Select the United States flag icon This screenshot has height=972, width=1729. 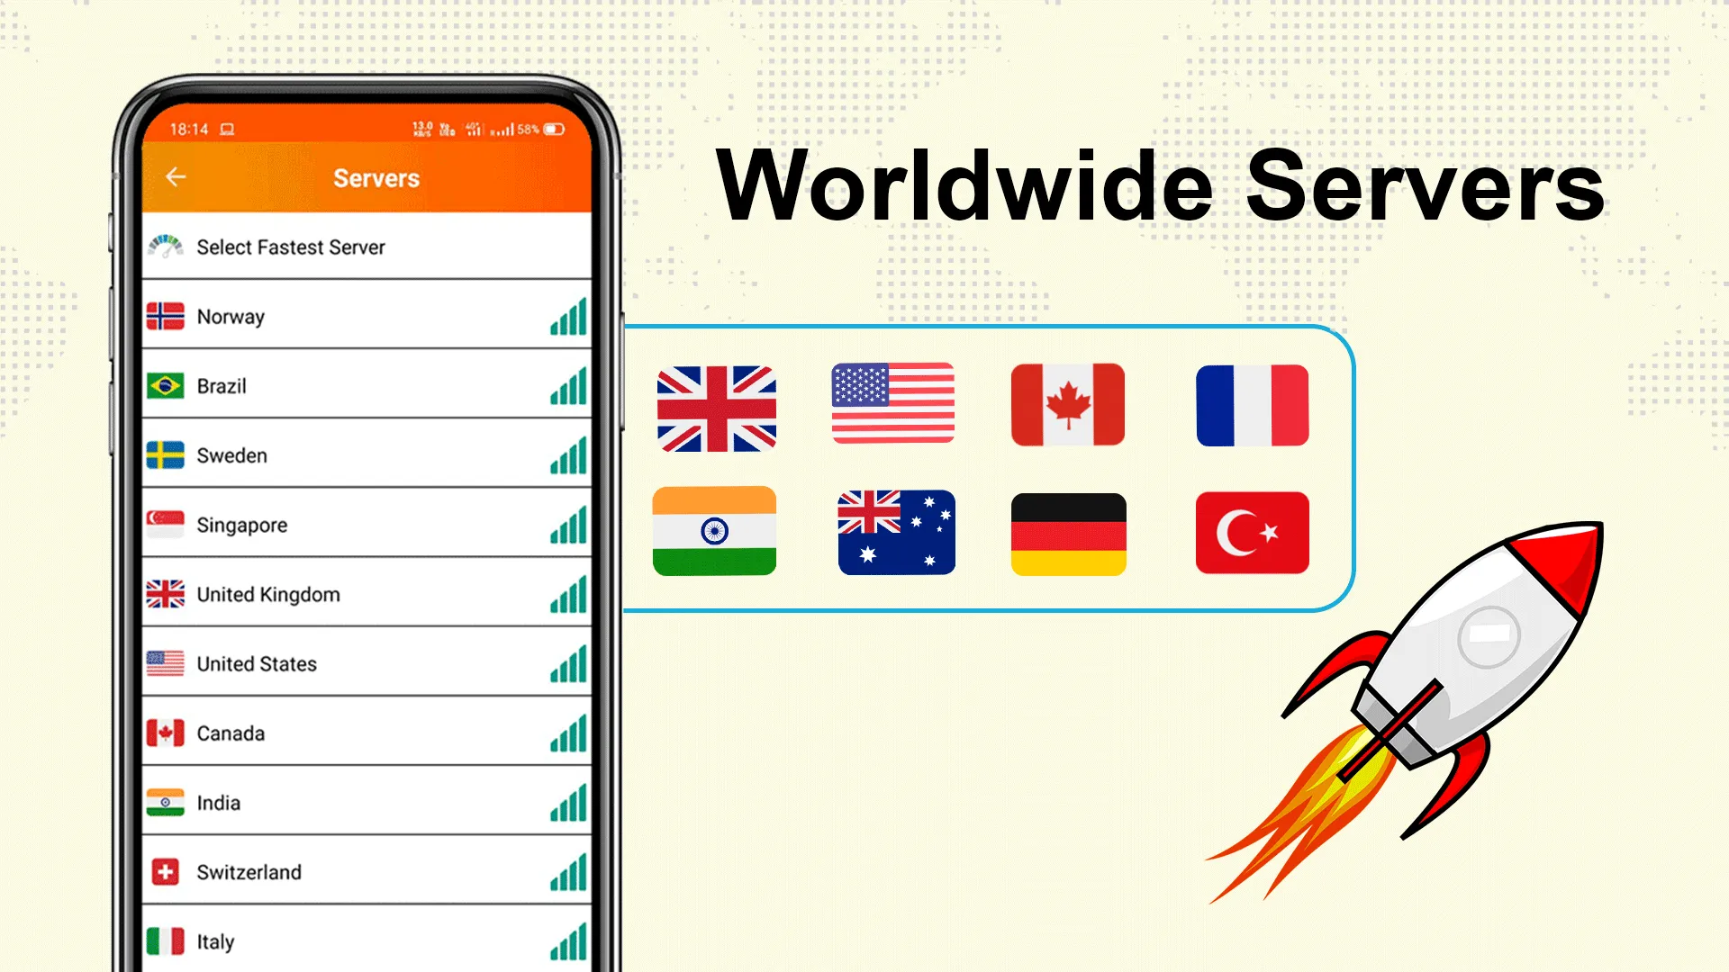[x=893, y=405]
